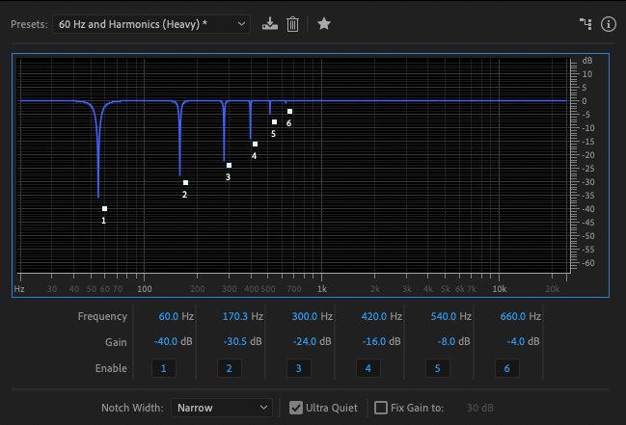
Task: Toggle notch band 3 enable button
Action: click(x=299, y=368)
